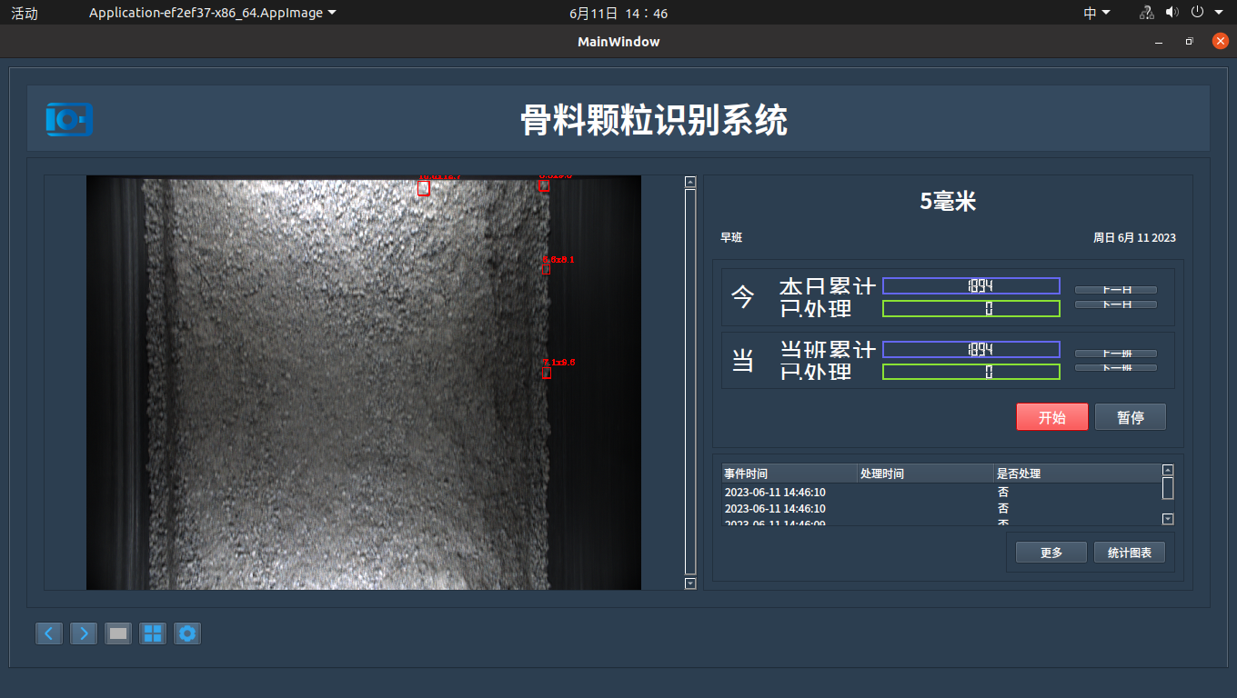Click event table scroll up arrow
This screenshot has height=698, width=1237.
point(1168,470)
